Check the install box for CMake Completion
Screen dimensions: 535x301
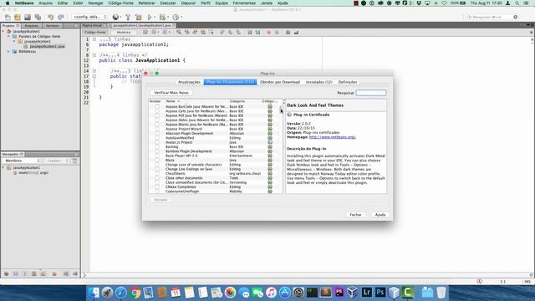tap(157, 187)
